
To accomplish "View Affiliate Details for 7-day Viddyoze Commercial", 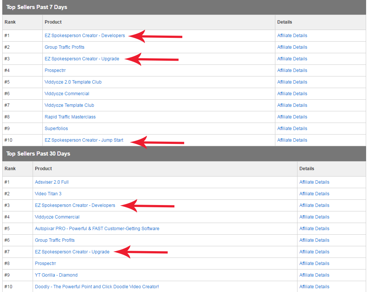I will 292,94.
